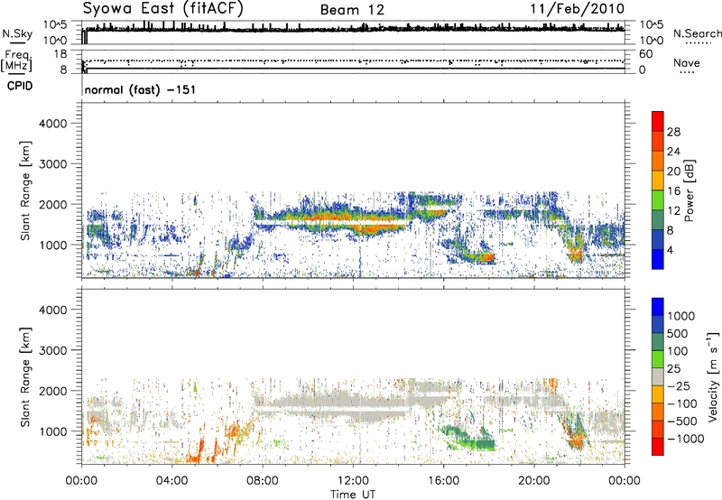This screenshot has height=500, width=722.
Task: Click the "18" frequency tick label
Action: 60,54
